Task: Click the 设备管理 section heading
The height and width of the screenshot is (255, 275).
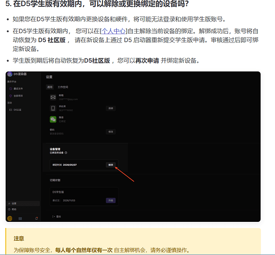Action: click(55, 149)
